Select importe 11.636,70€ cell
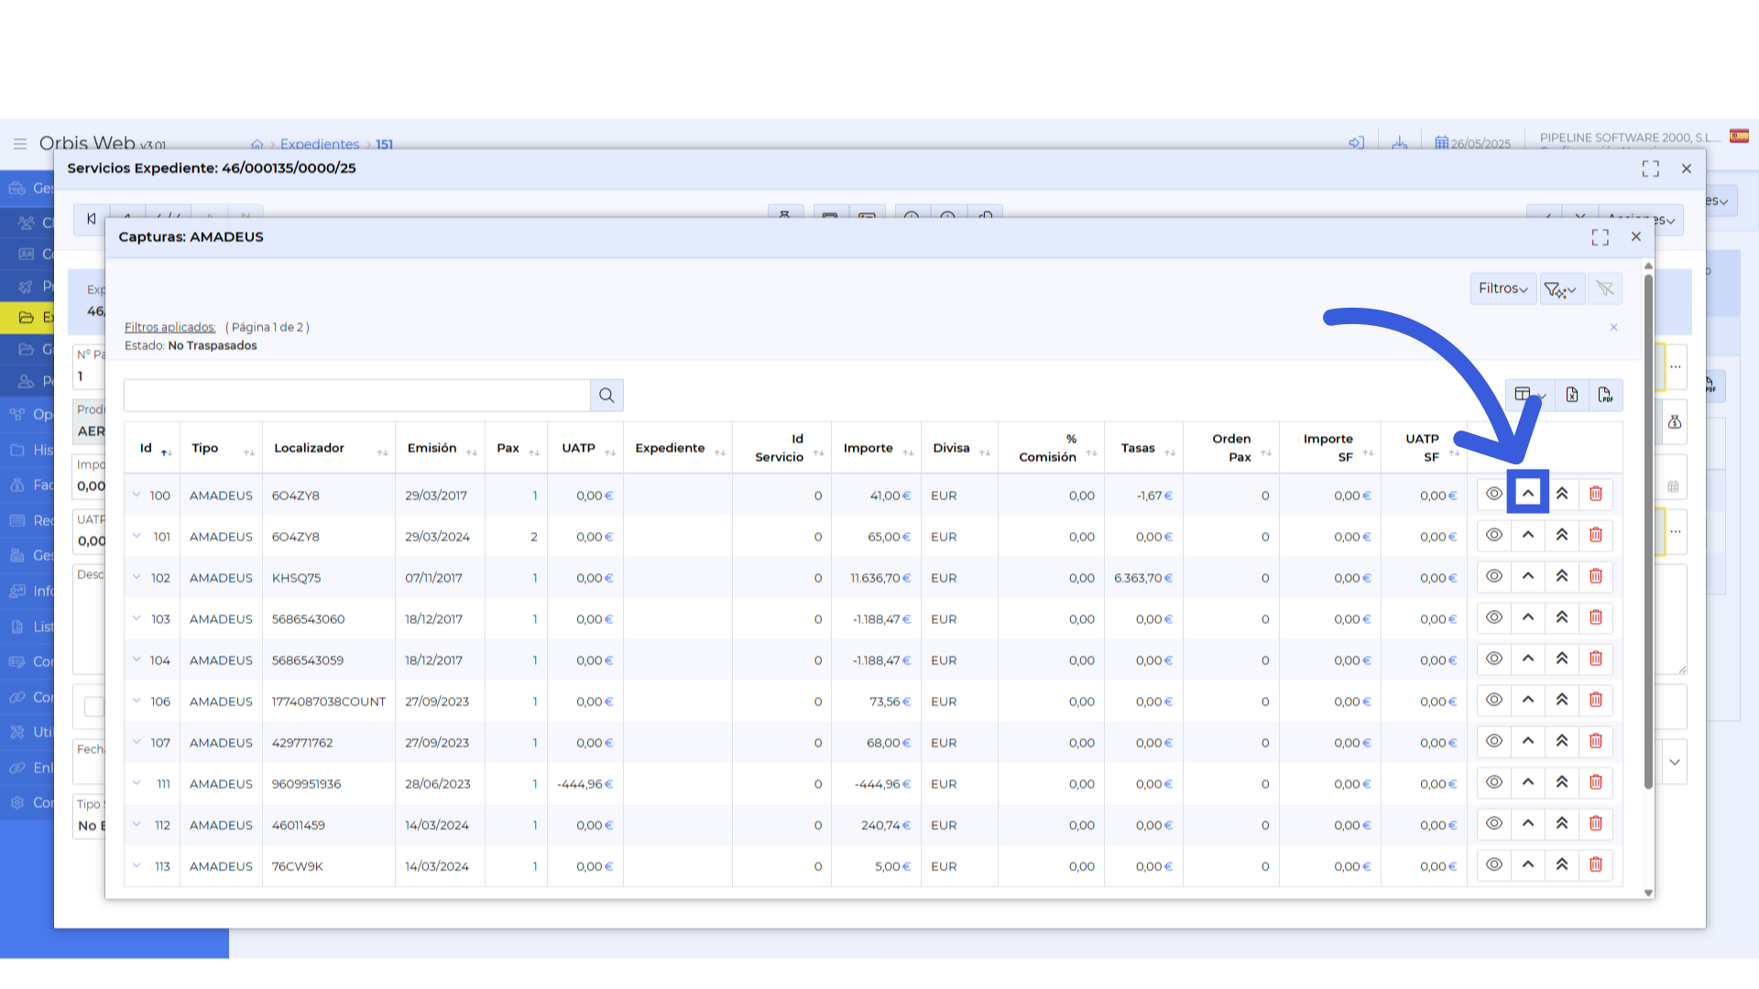This screenshot has width=1759, height=989. pos(878,578)
